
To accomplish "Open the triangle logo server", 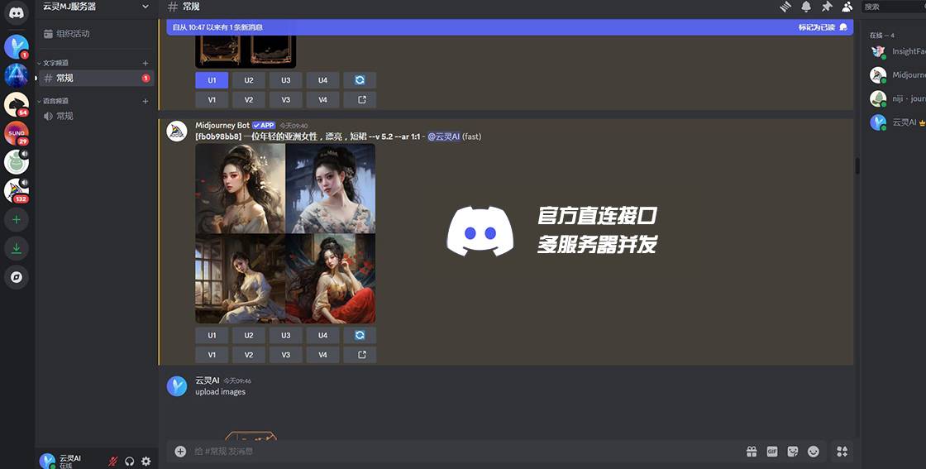I will (x=17, y=75).
